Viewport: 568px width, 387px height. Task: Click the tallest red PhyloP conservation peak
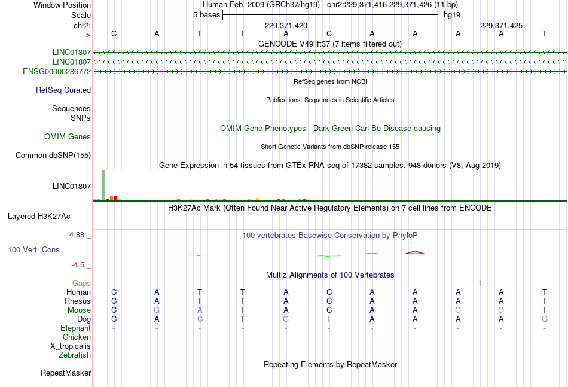[x=415, y=252]
